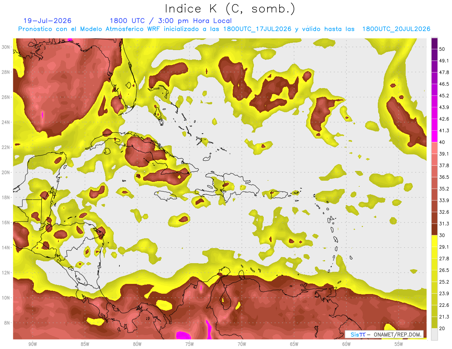Viewport: 452px width, 349px height.
Task: Click the "Pronóstico con el Modelo Atmósferico WRF" line
Action: [x=224, y=29]
